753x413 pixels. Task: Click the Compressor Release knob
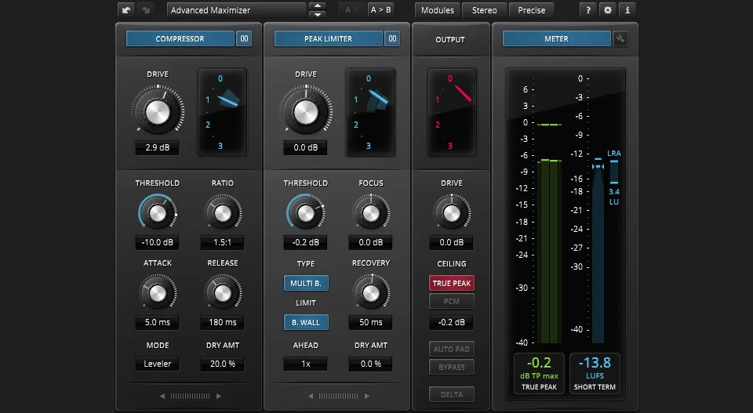tap(222, 293)
